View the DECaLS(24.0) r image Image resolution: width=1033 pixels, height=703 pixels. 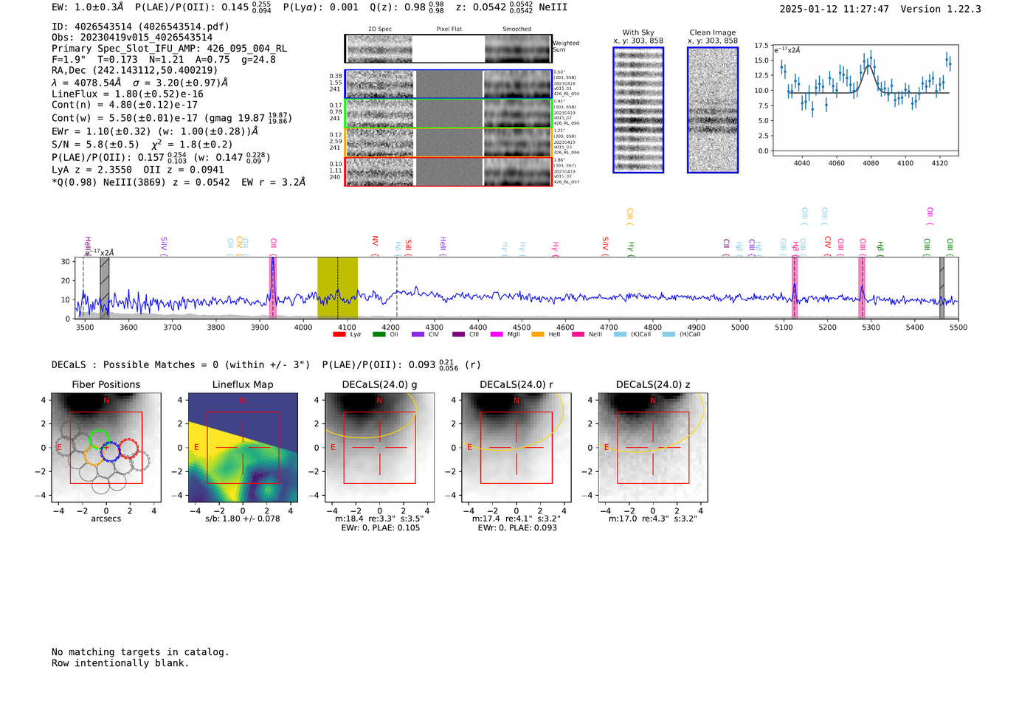(x=516, y=447)
